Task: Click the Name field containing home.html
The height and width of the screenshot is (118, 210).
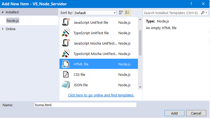Action: pos(85,105)
